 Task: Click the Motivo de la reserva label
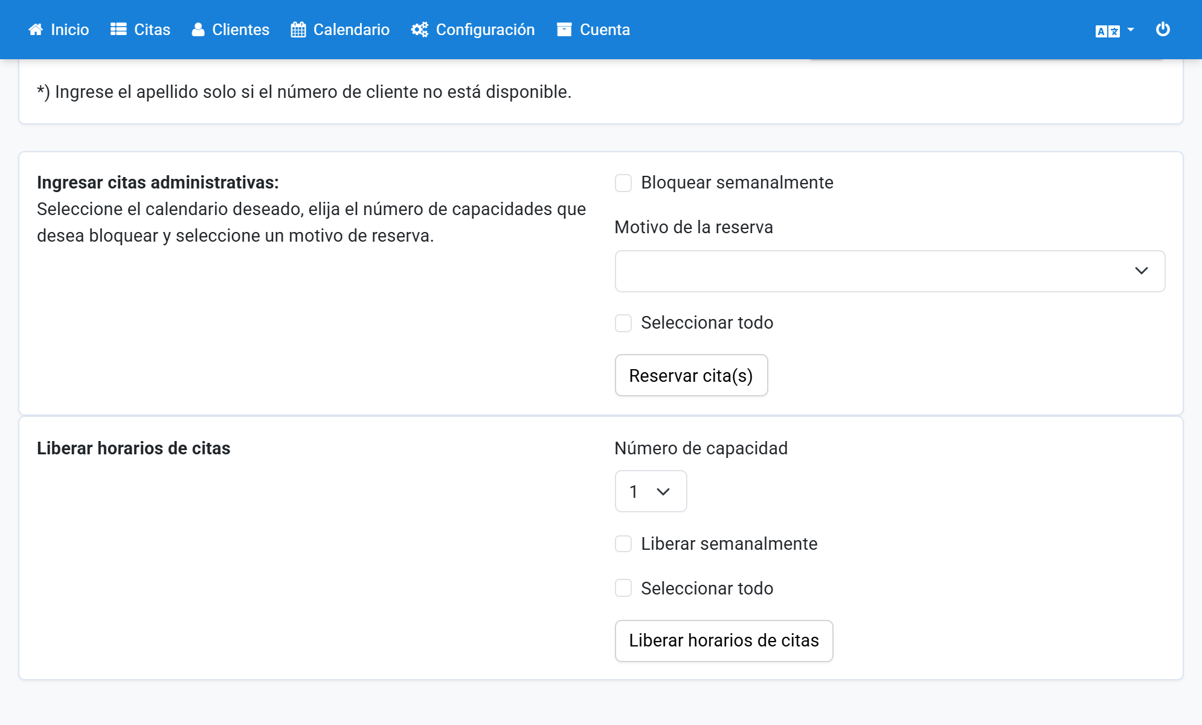point(693,227)
